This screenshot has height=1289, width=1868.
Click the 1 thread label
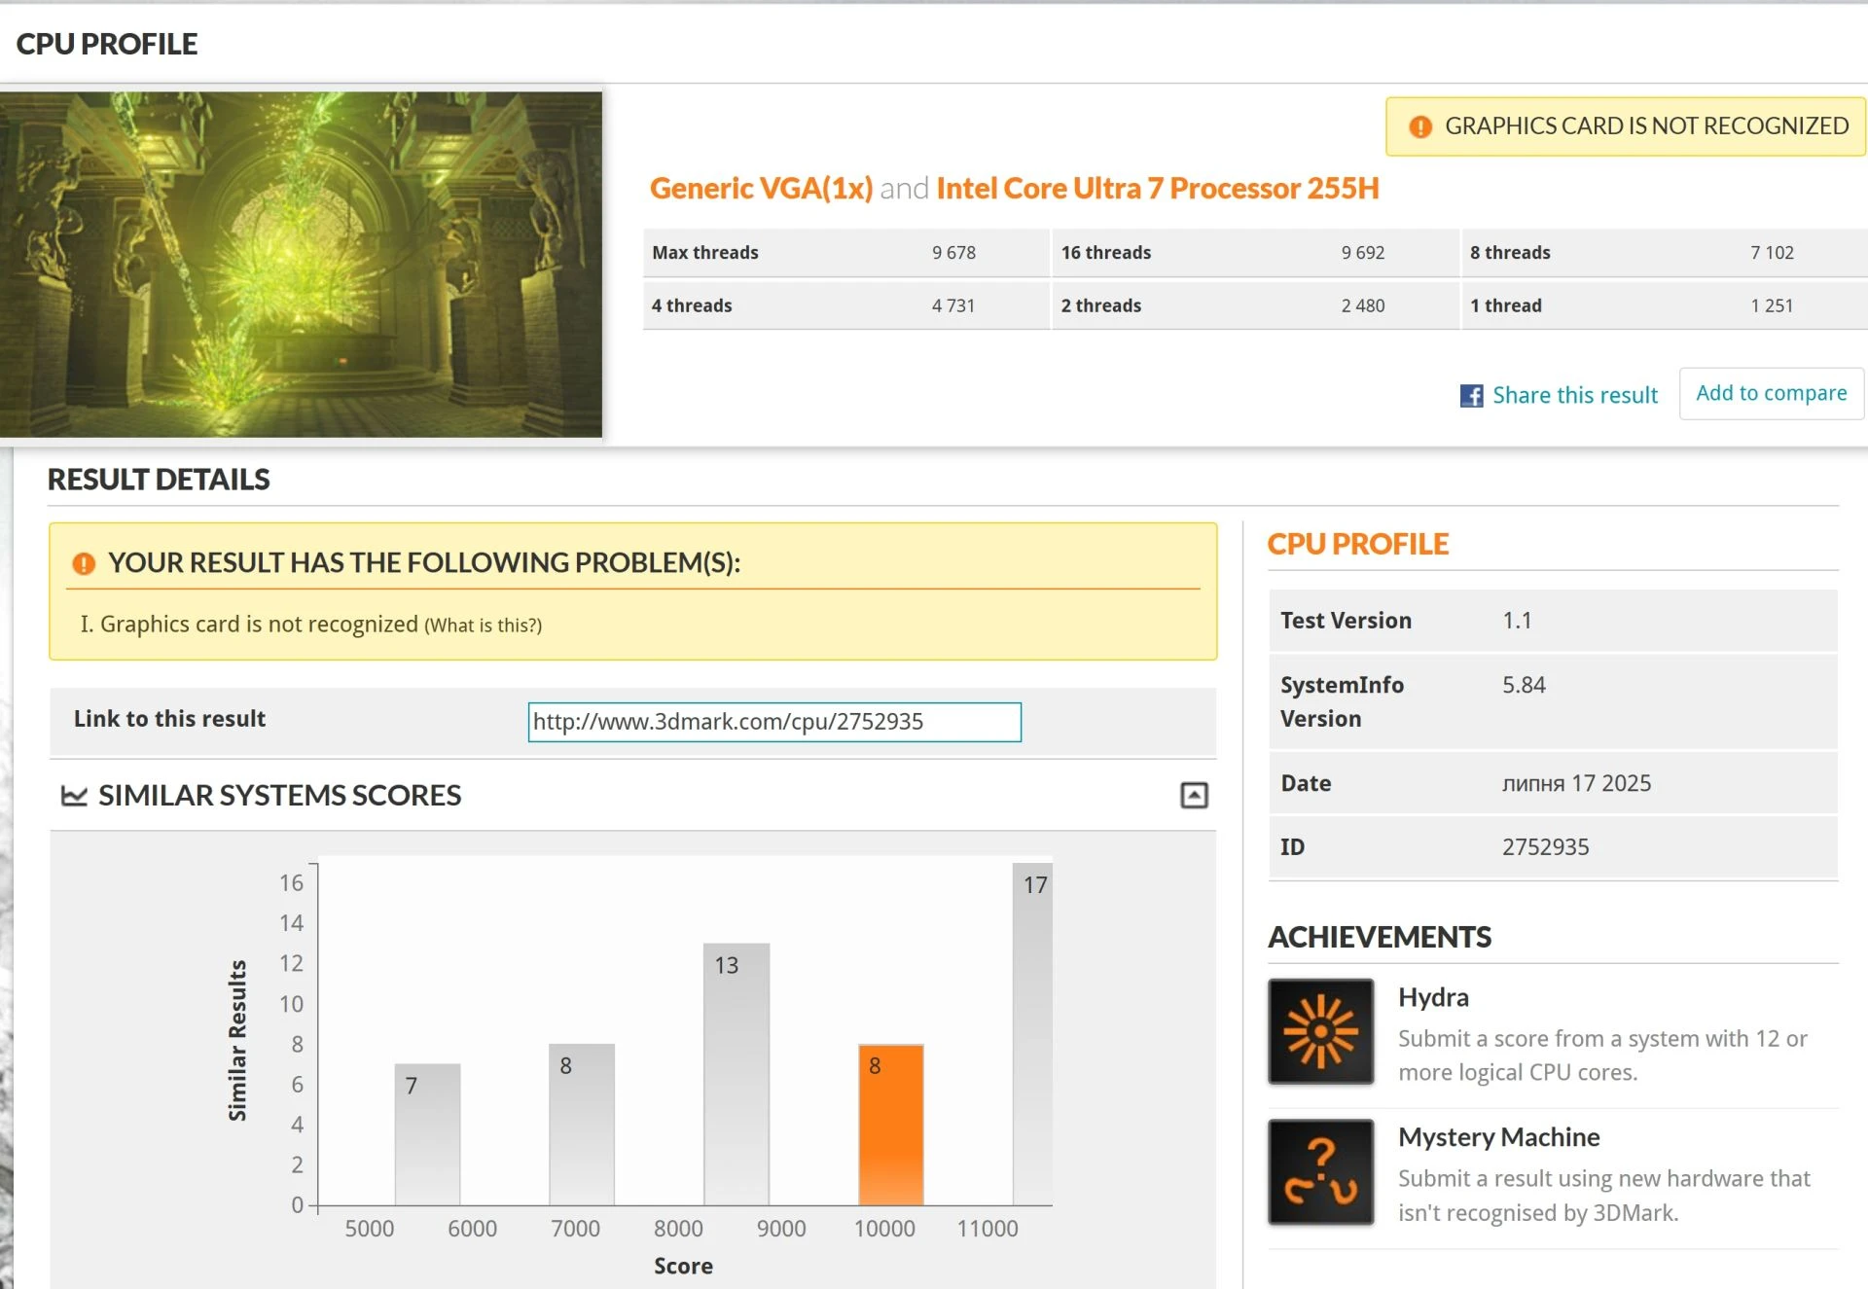[1505, 305]
